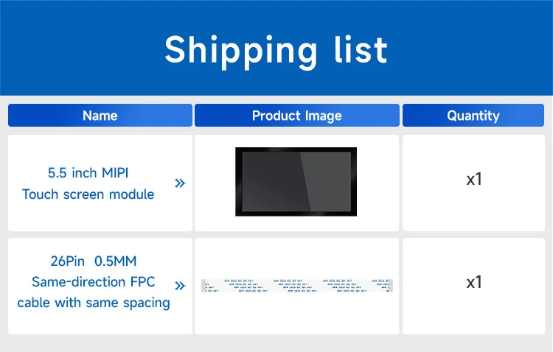Click the double chevron beside FPC cable name
Viewport: 553px width, 352px height.
(180, 286)
